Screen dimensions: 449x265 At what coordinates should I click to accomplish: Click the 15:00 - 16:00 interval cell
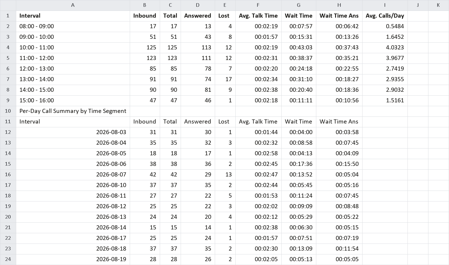(x=73, y=101)
